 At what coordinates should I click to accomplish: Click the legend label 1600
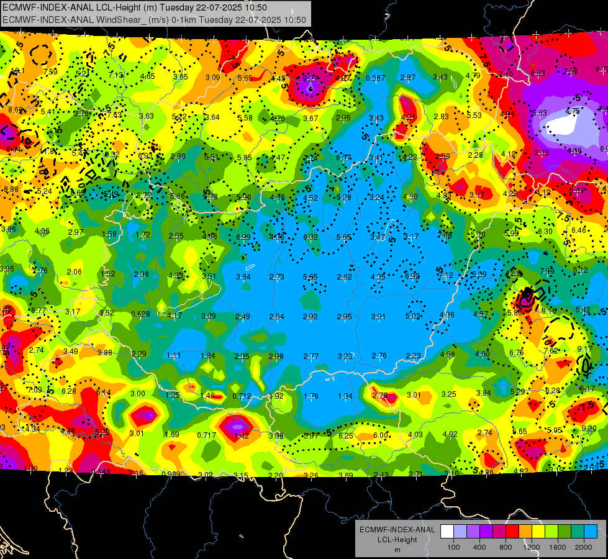pyautogui.click(x=558, y=547)
